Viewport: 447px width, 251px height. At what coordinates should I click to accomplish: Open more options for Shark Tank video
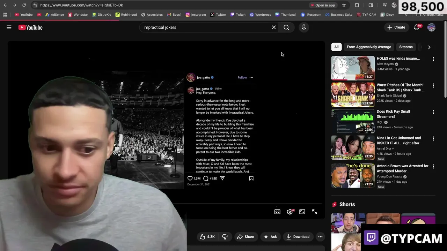coord(433,86)
